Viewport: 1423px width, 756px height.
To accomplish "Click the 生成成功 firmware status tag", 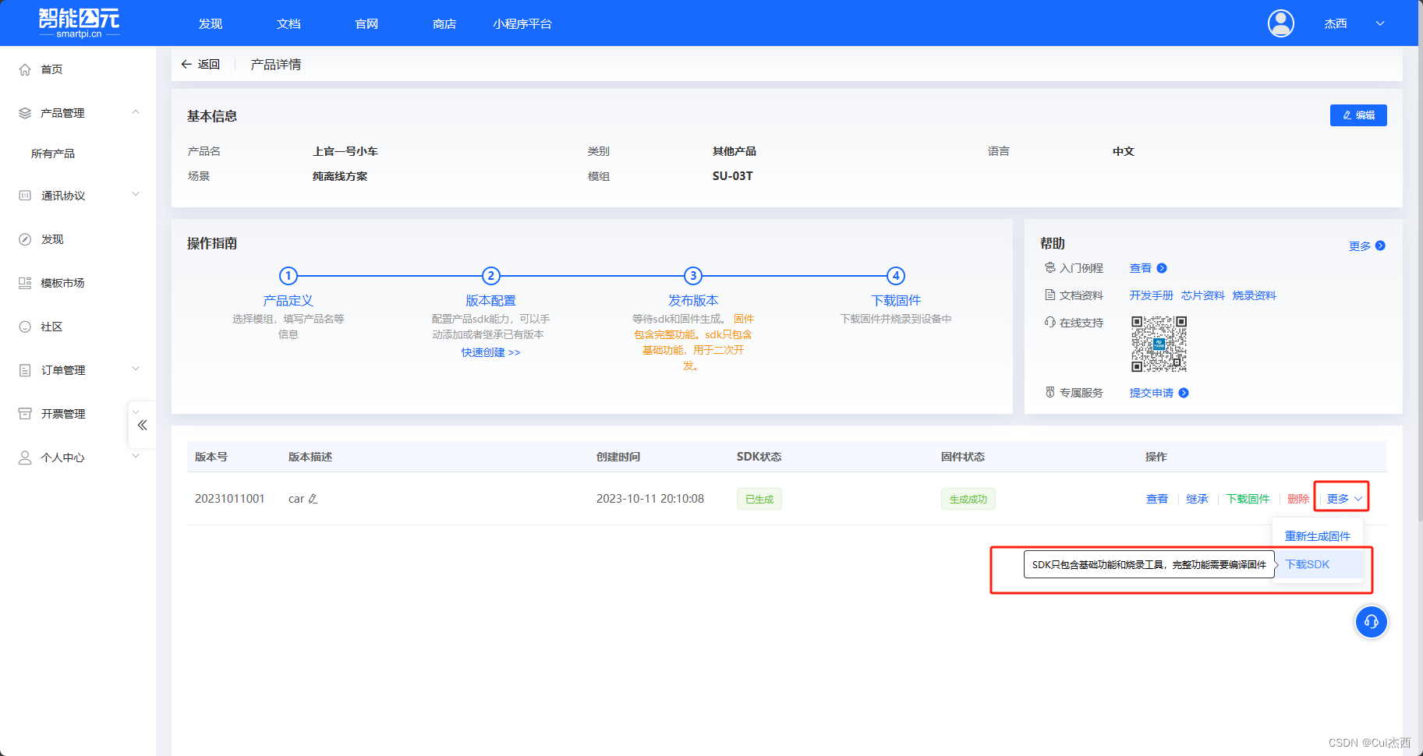I will pyautogui.click(x=968, y=499).
